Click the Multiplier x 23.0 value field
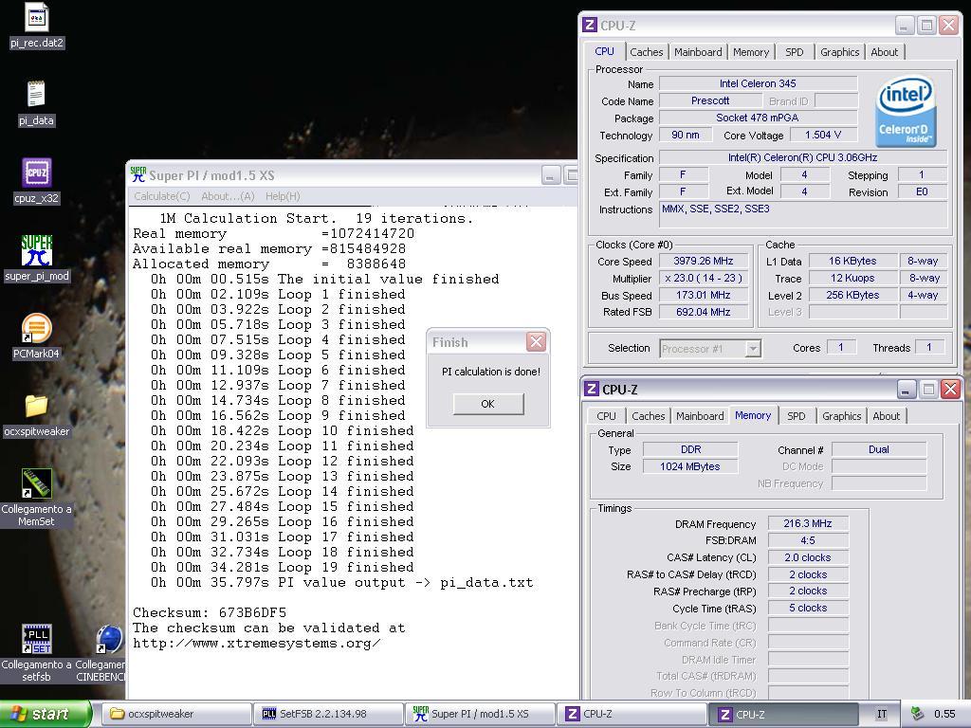 (x=704, y=279)
